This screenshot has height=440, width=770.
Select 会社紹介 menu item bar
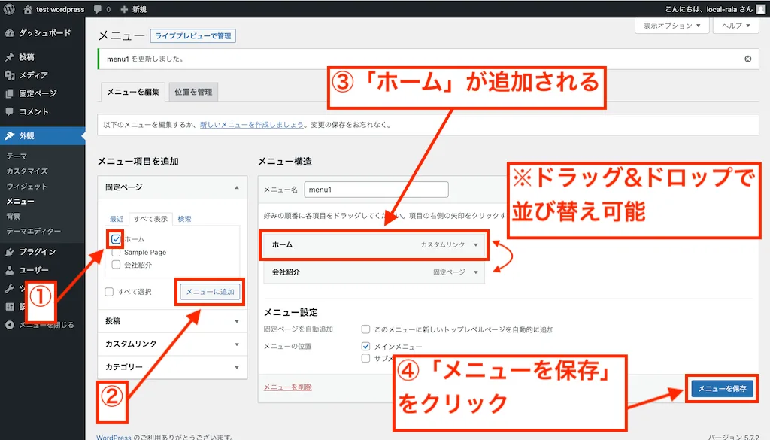374,272
